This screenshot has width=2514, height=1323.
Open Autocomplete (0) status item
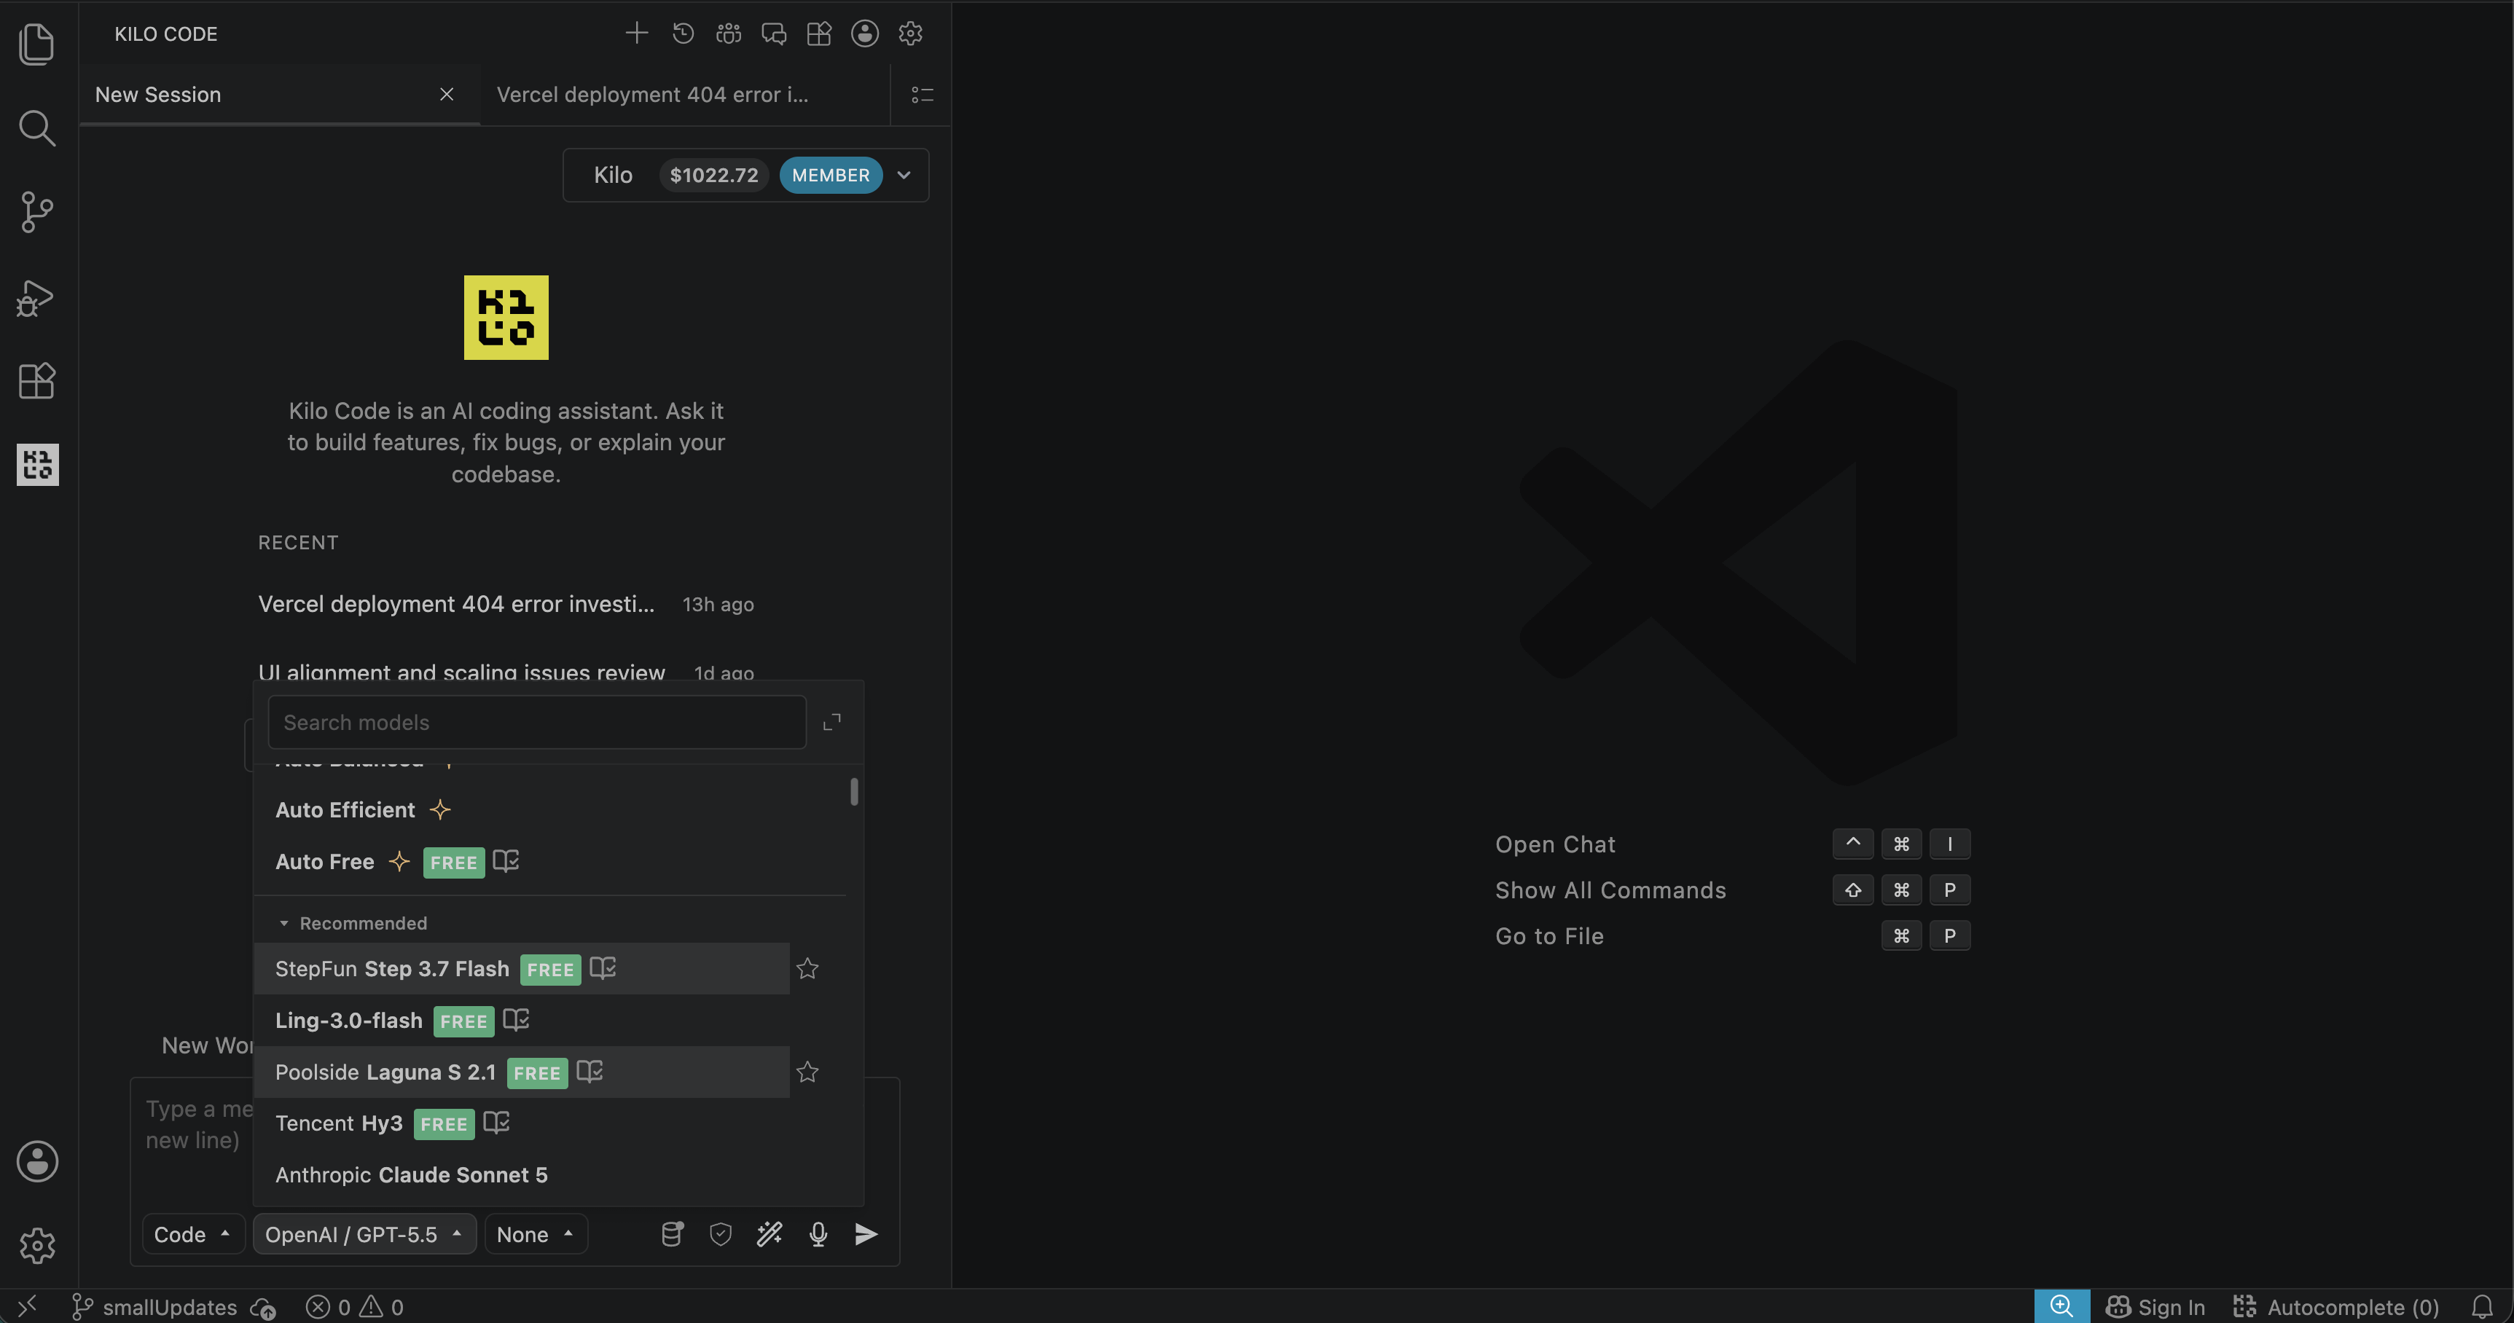(2335, 1306)
